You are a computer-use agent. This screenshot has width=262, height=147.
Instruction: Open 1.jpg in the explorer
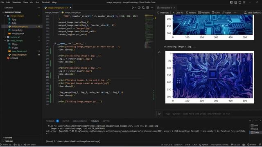[14, 19]
